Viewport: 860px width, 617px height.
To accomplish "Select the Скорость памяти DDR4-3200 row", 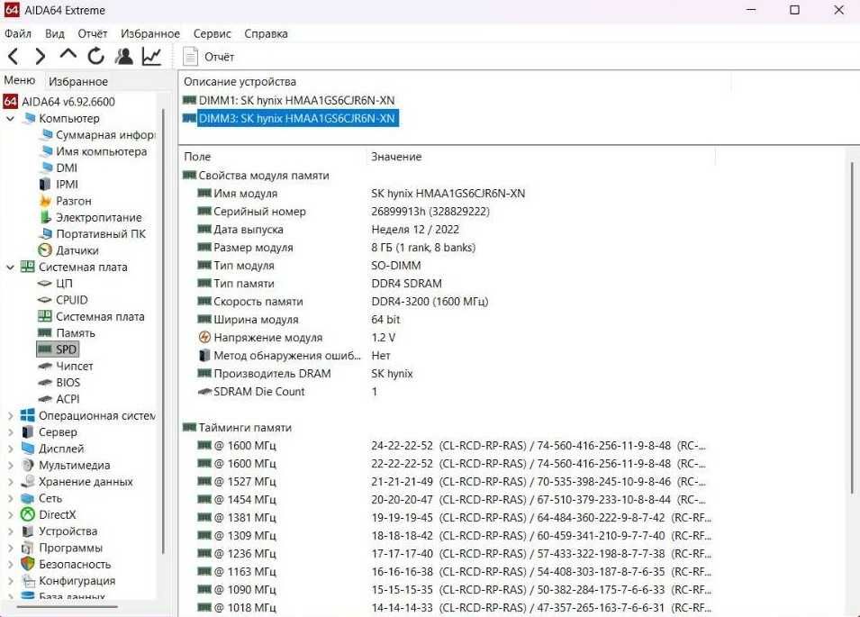I will coord(342,302).
